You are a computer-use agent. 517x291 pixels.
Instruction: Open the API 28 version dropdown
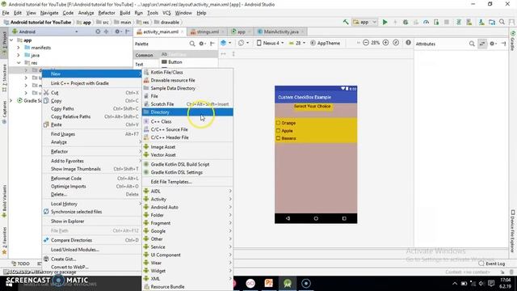[x=297, y=43]
